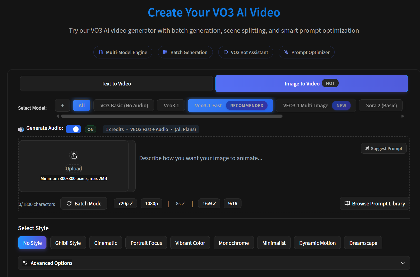Image resolution: width=420 pixels, height=277 pixels.
Task: Click the Suggest Prompt button
Action: [x=384, y=148]
